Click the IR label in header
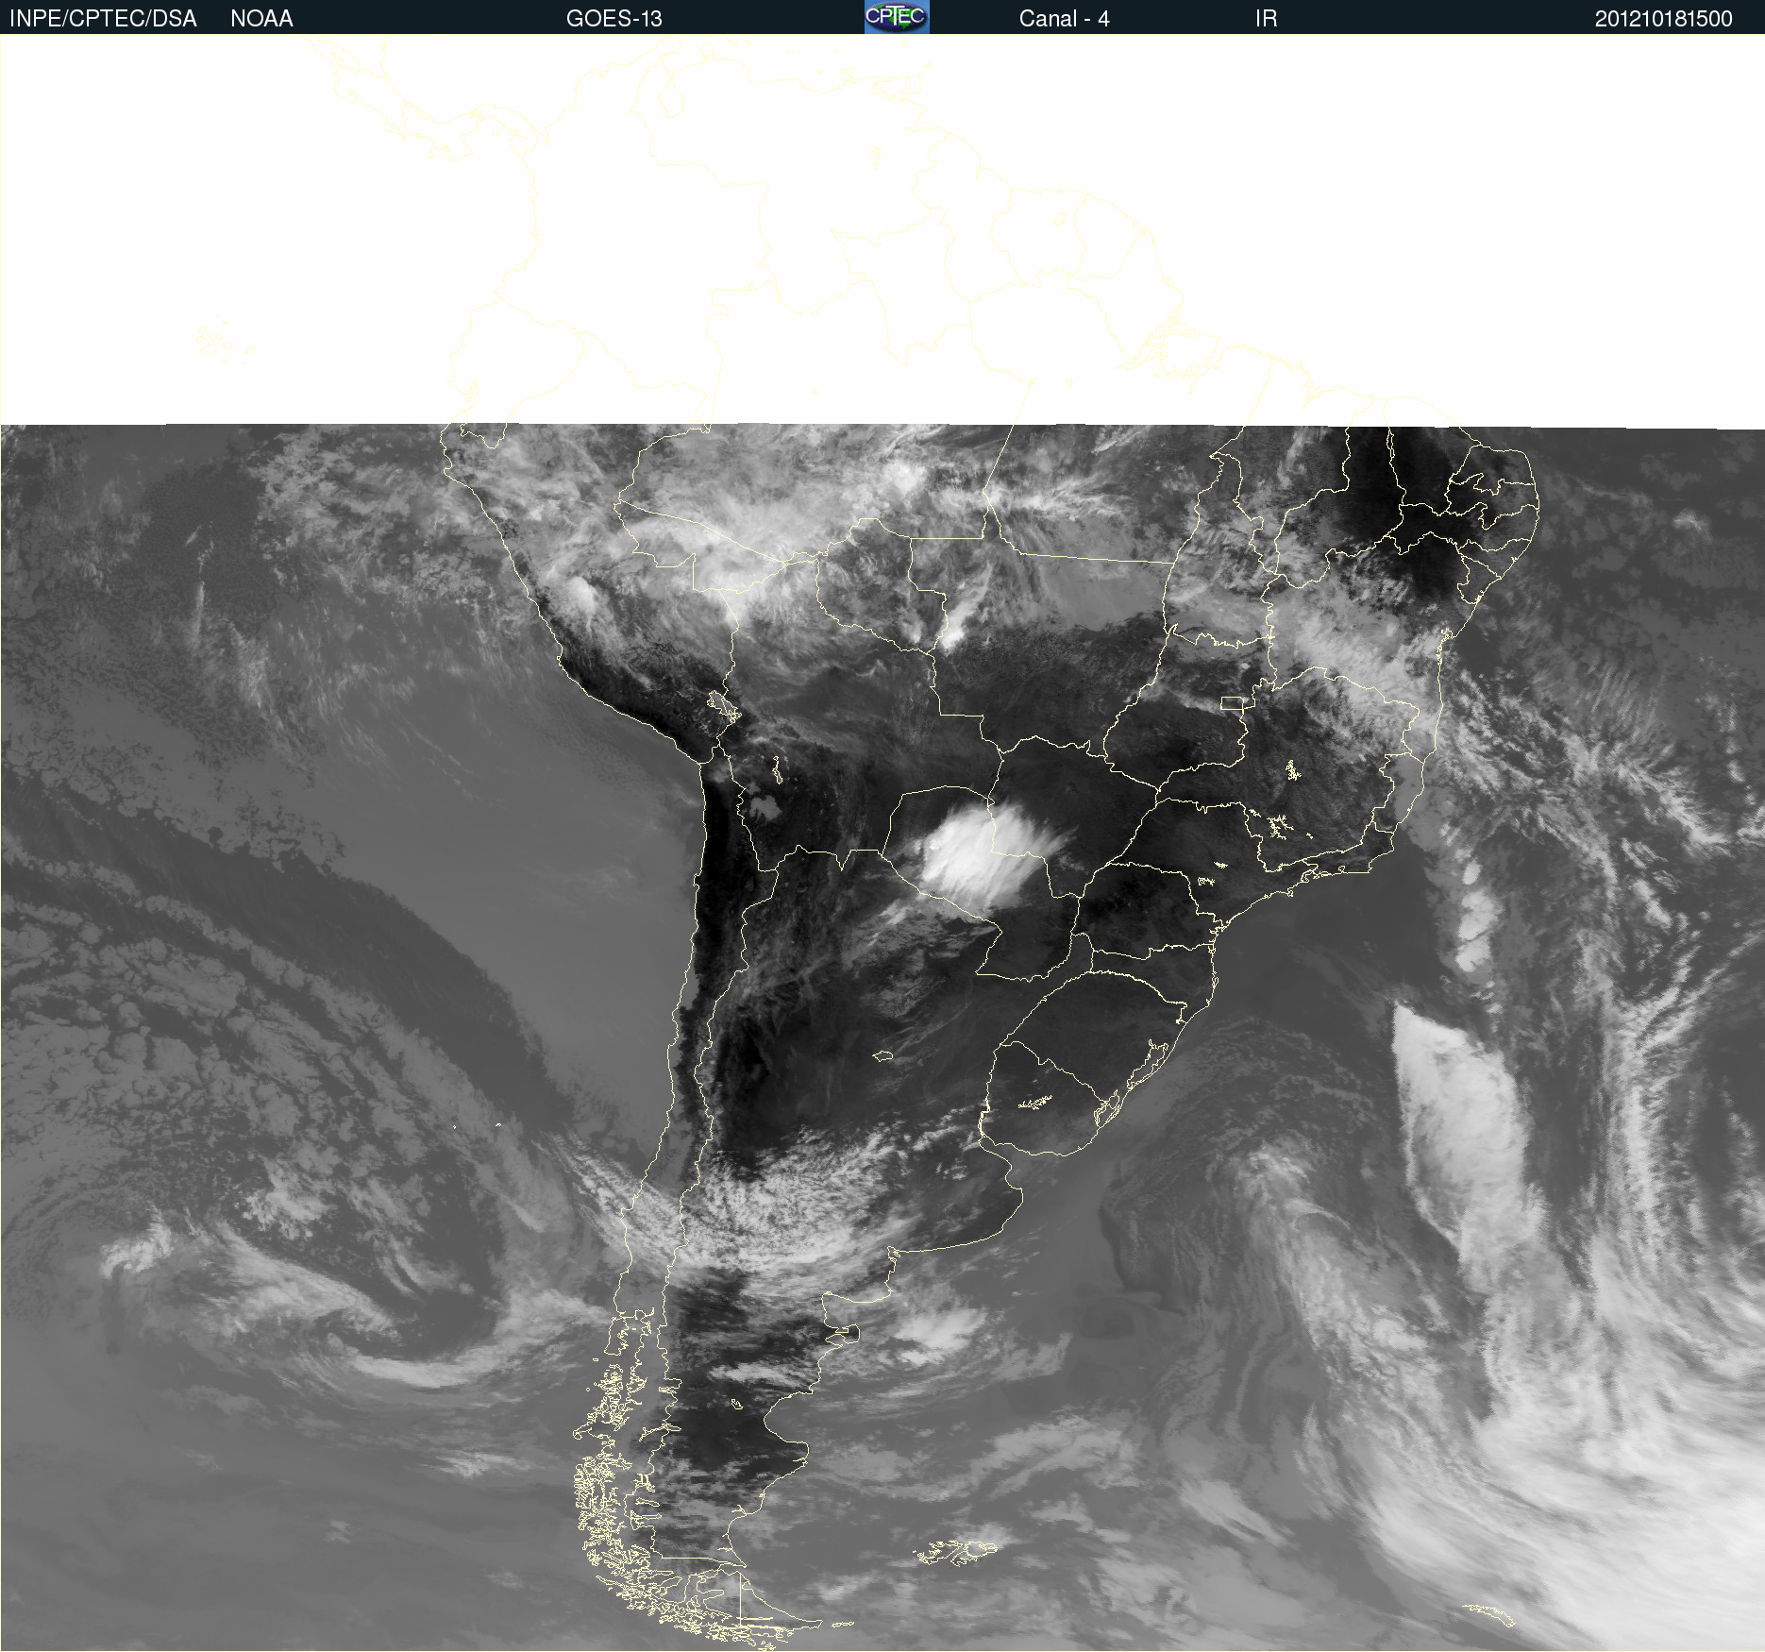Image resolution: width=1765 pixels, height=1652 pixels. tap(1266, 19)
